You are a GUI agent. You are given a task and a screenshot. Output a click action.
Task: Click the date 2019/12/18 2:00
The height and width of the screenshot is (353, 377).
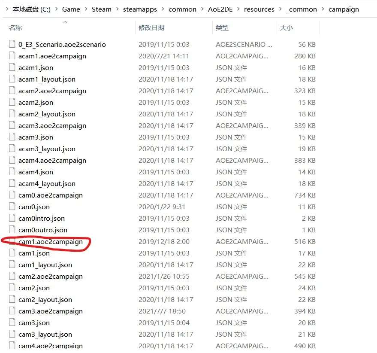click(x=164, y=241)
